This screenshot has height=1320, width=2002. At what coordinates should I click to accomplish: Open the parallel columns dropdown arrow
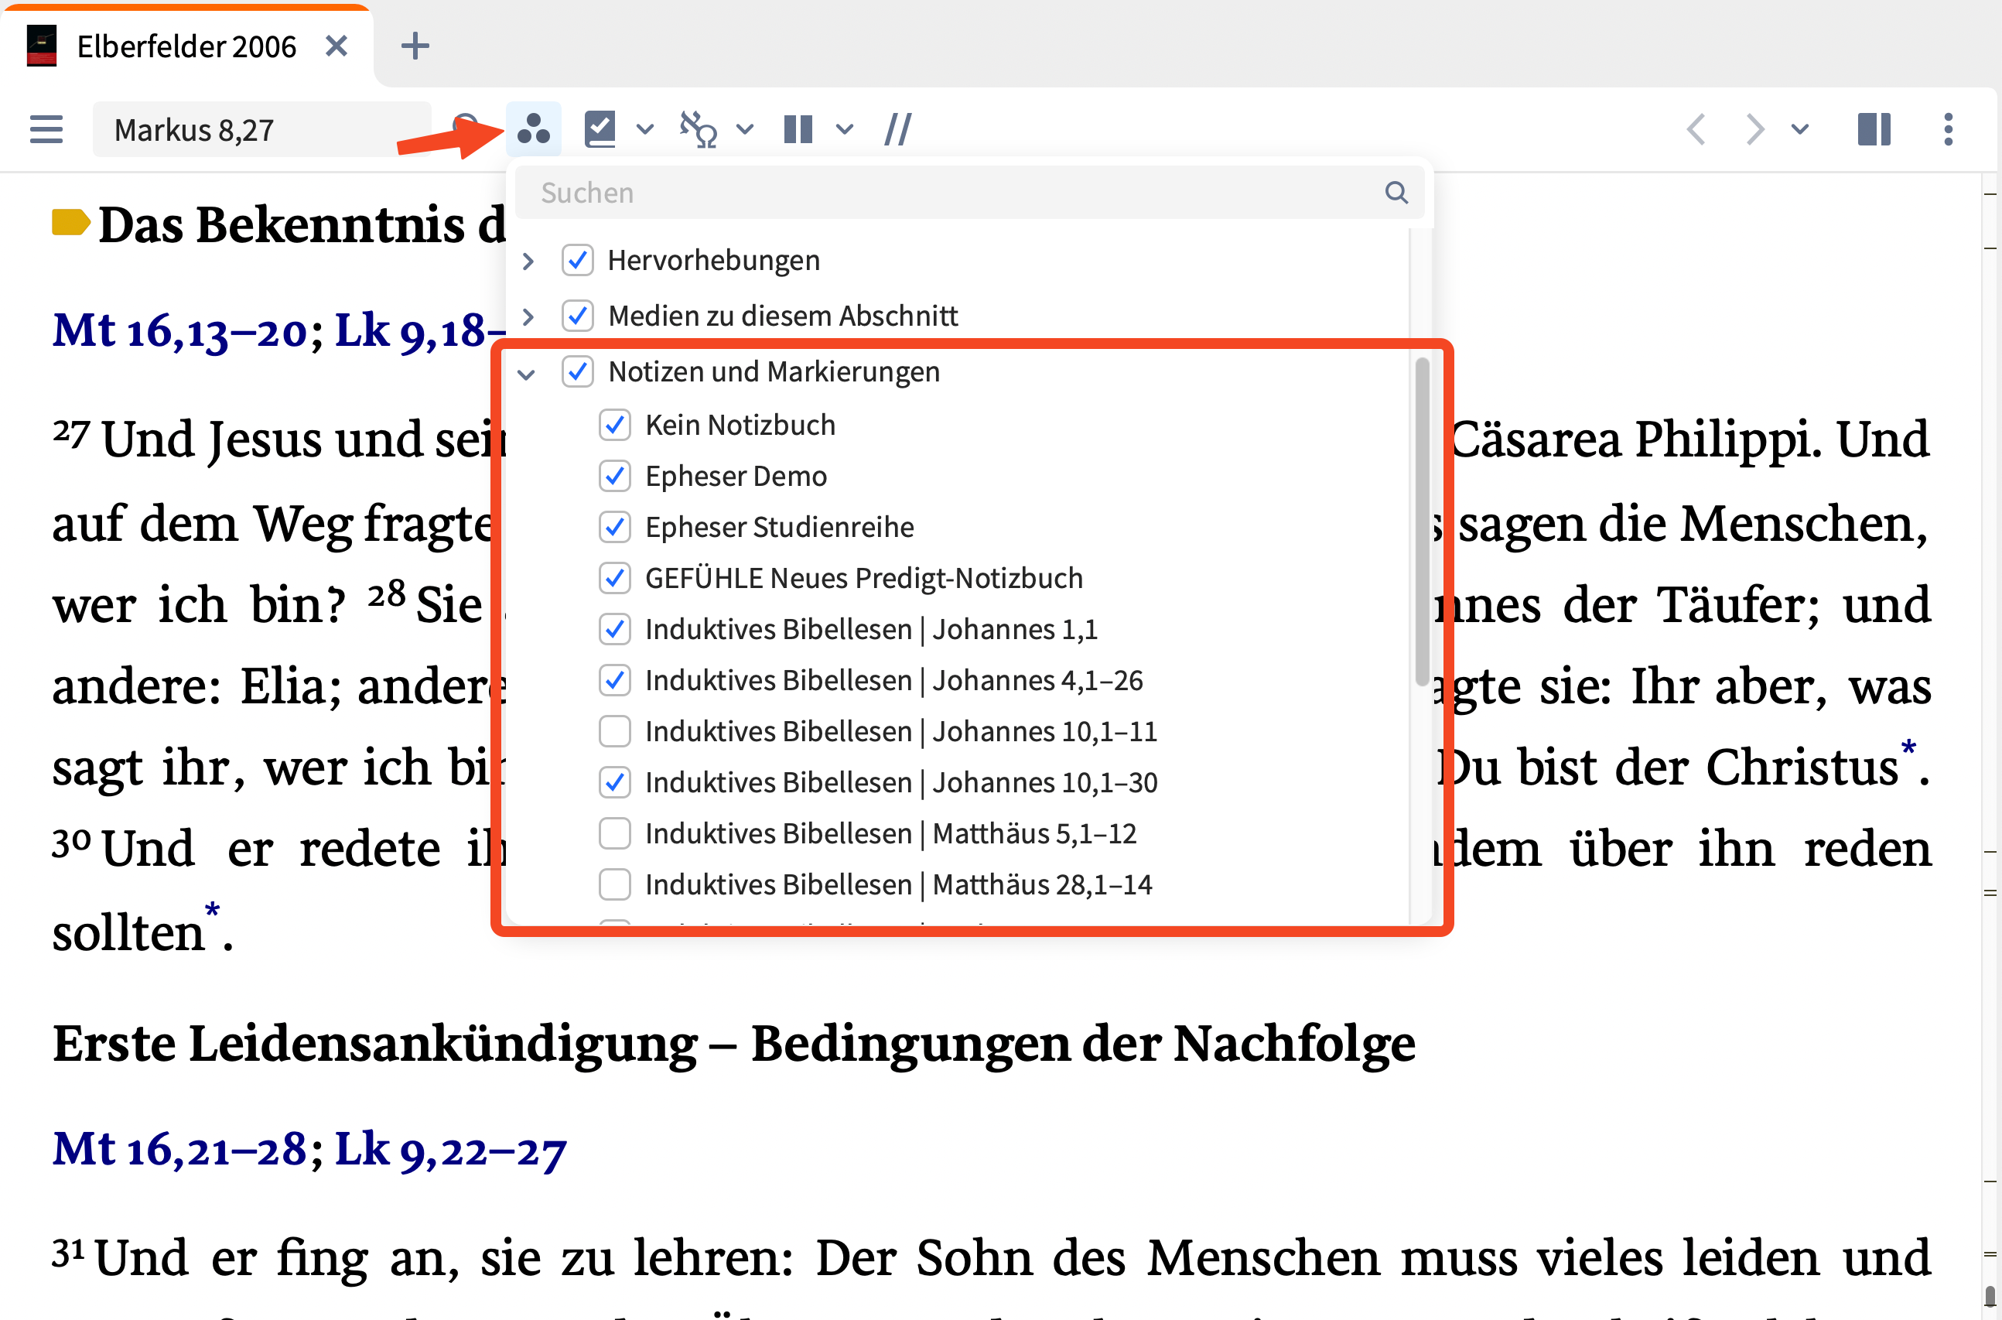[x=845, y=130]
